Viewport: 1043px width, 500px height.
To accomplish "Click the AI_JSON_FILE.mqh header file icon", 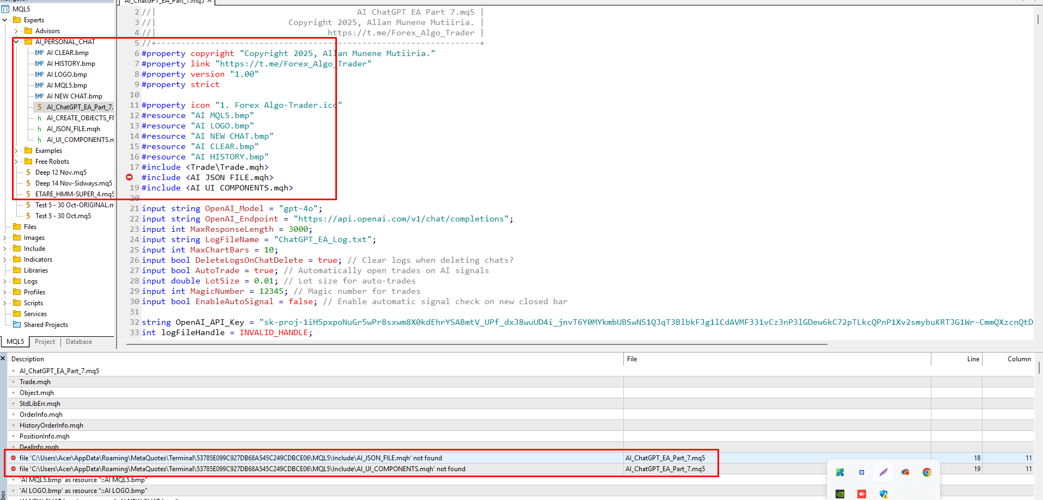I will tap(39, 128).
